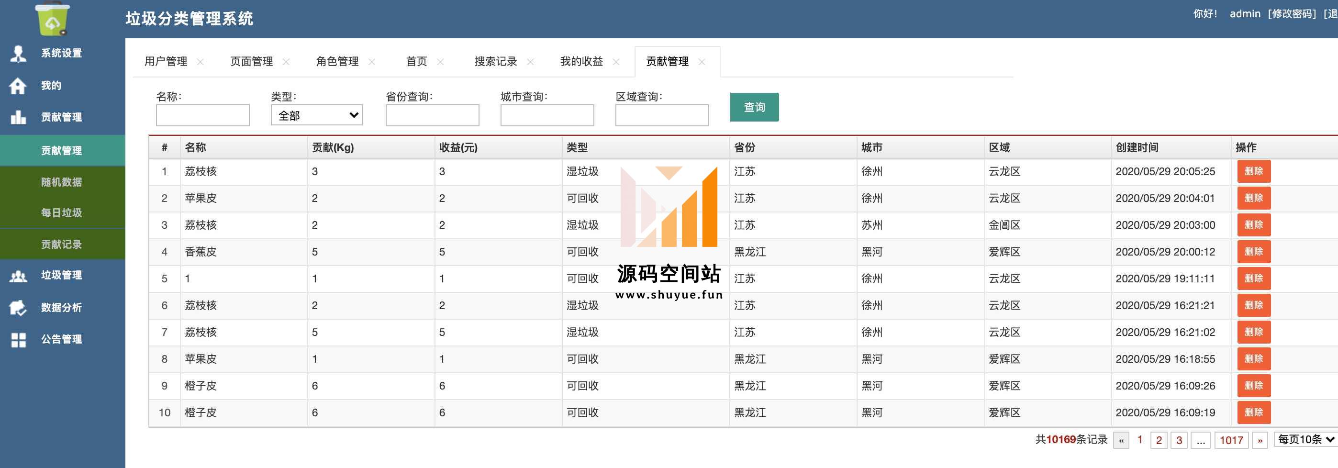Expand 公告管理 menu in sidebar

pyautogui.click(x=62, y=339)
